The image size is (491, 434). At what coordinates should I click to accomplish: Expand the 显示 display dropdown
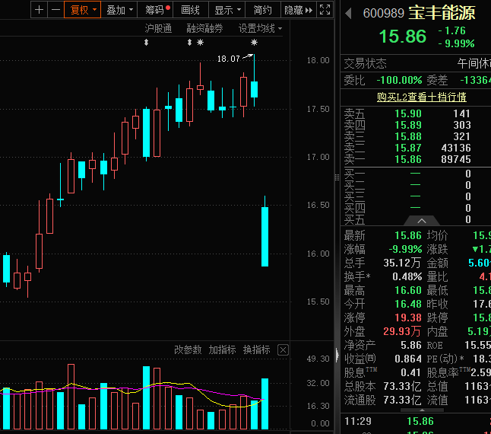(x=227, y=10)
